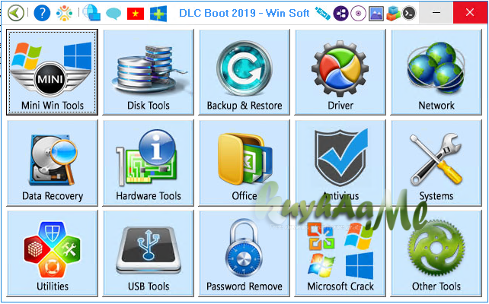Image resolution: width=489 pixels, height=304 pixels.
Task: Open the Disk Tools category
Action: pos(148,72)
